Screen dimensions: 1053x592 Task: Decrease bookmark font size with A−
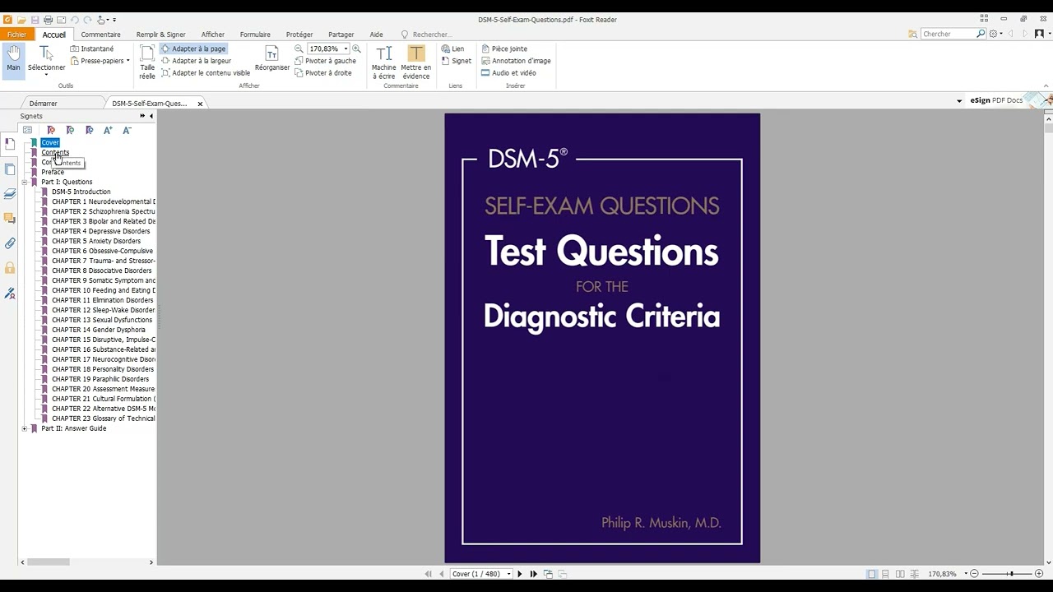(x=127, y=130)
